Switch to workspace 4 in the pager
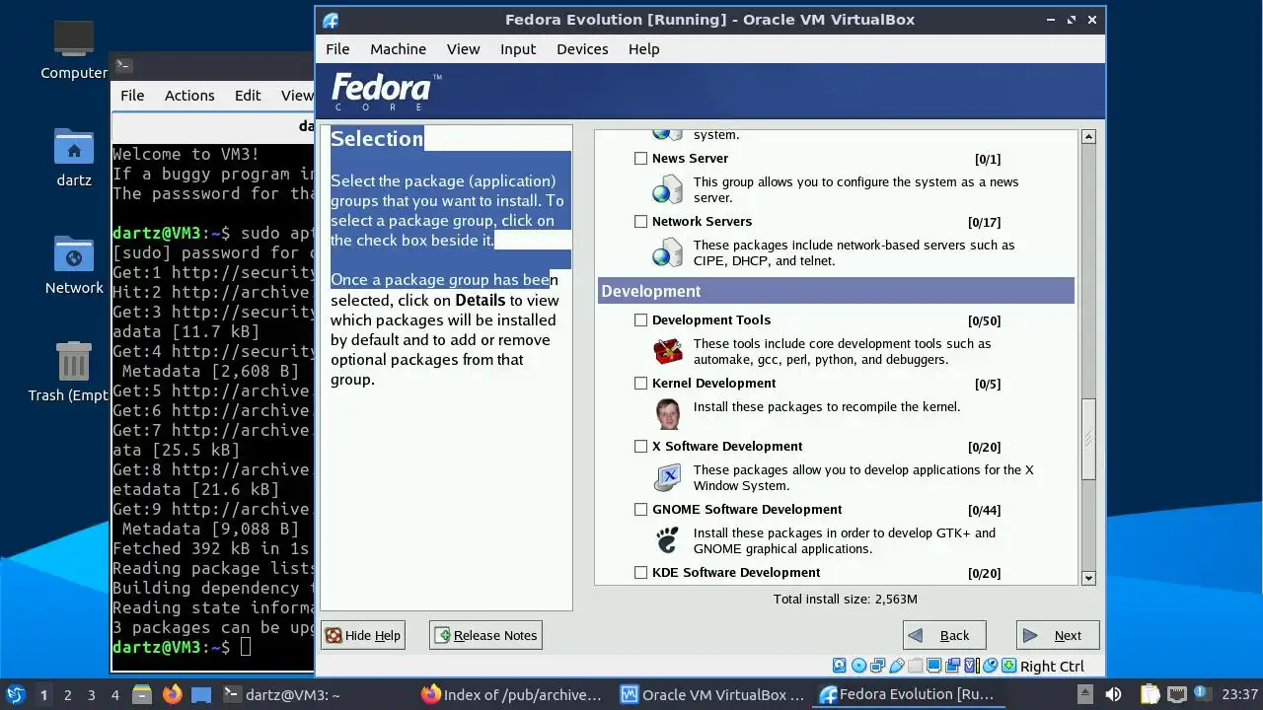The width and height of the screenshot is (1263, 710). coord(114,694)
